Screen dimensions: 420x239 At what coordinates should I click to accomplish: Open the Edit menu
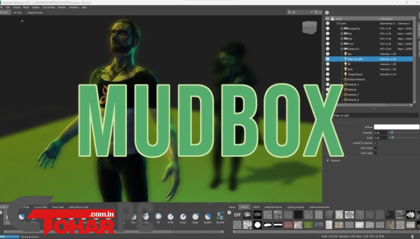point(8,7)
